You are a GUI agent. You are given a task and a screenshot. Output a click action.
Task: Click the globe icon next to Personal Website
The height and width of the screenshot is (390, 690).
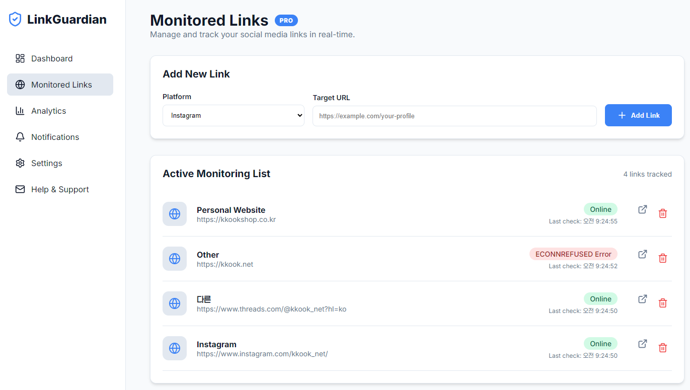tap(174, 214)
